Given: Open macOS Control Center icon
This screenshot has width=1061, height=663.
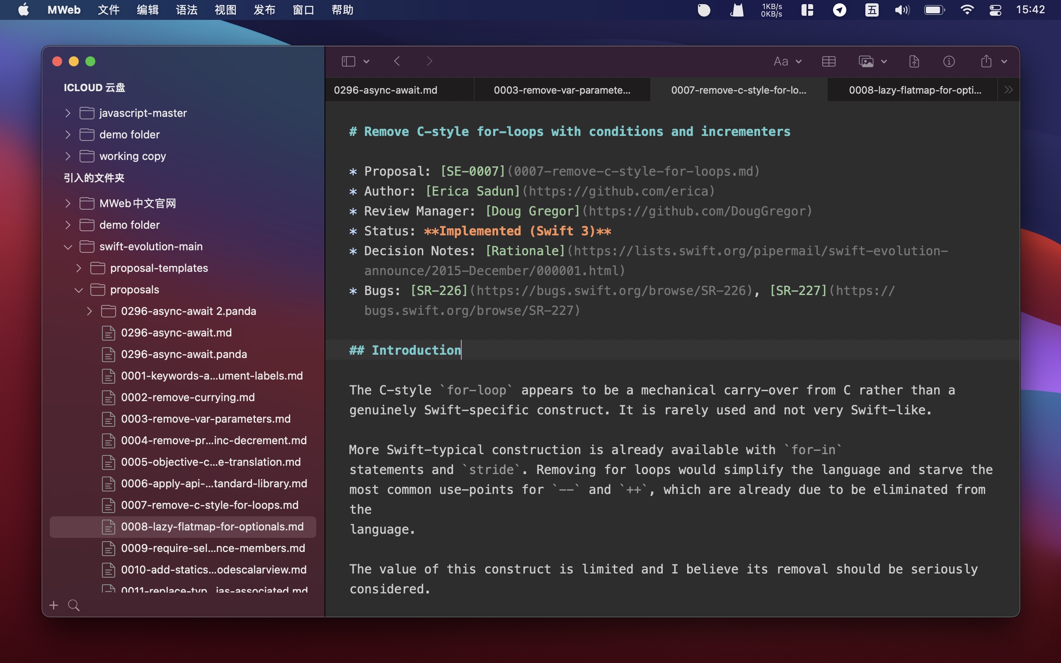Looking at the screenshot, I should click(995, 10).
